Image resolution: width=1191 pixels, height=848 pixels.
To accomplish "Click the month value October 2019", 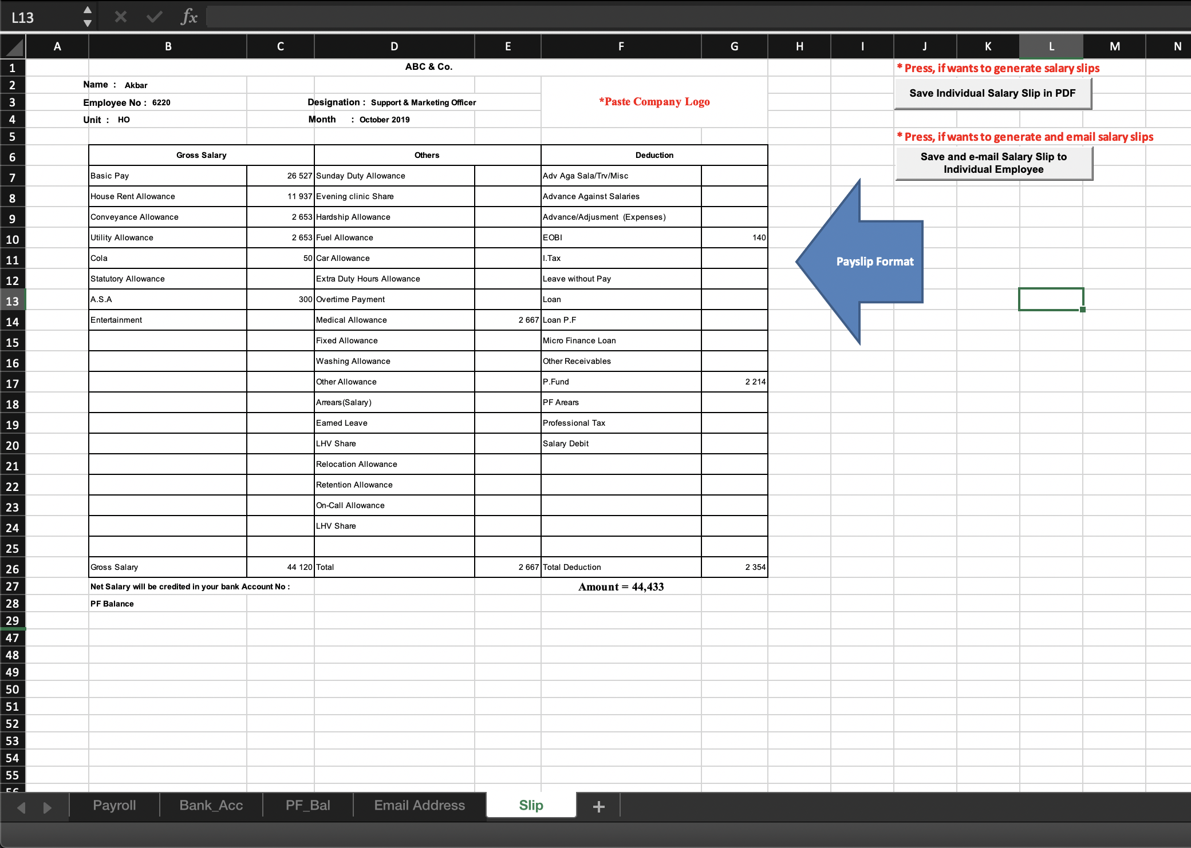I will click(x=385, y=120).
